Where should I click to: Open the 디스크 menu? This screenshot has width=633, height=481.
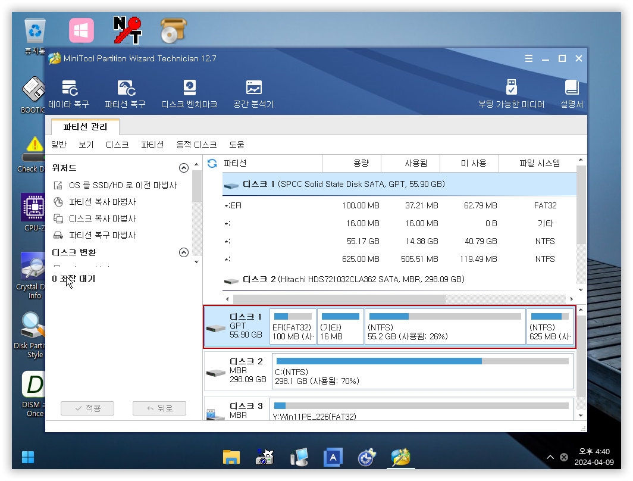[x=117, y=145]
